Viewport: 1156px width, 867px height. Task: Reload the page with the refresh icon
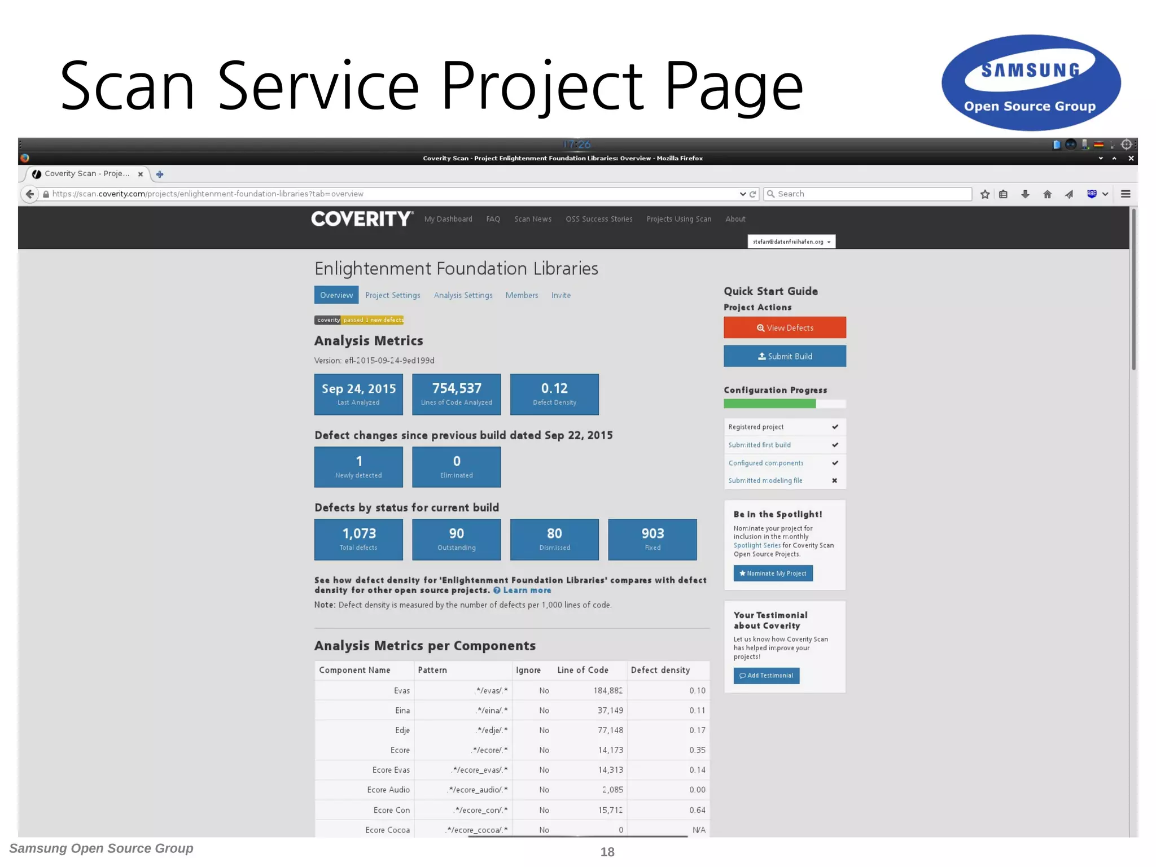tap(752, 194)
